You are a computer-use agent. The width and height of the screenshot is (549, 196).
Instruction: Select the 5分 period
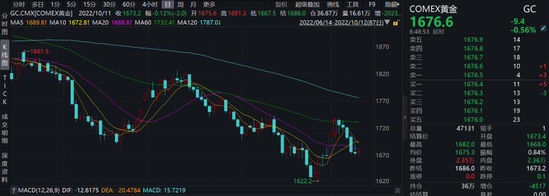72,5
